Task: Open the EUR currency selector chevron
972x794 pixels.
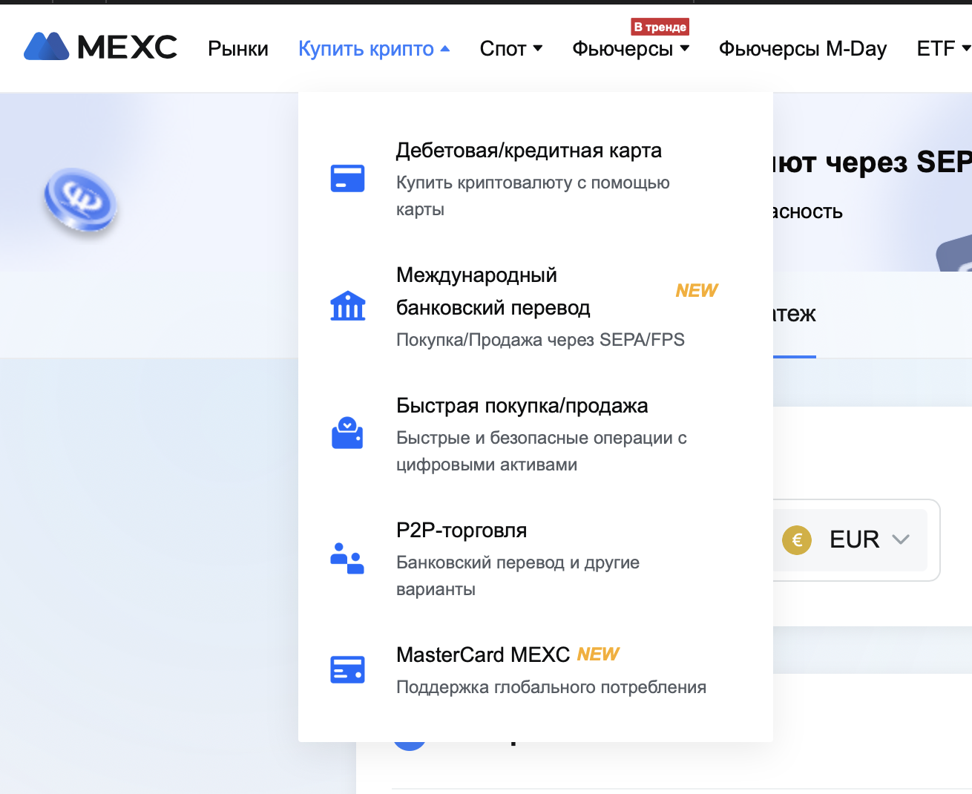Action: click(901, 539)
